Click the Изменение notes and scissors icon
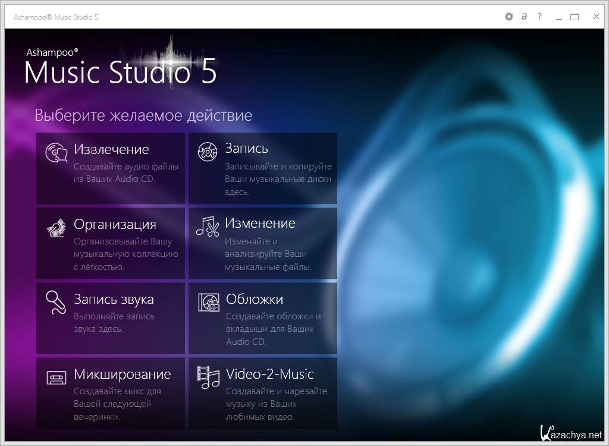 pos(208,227)
